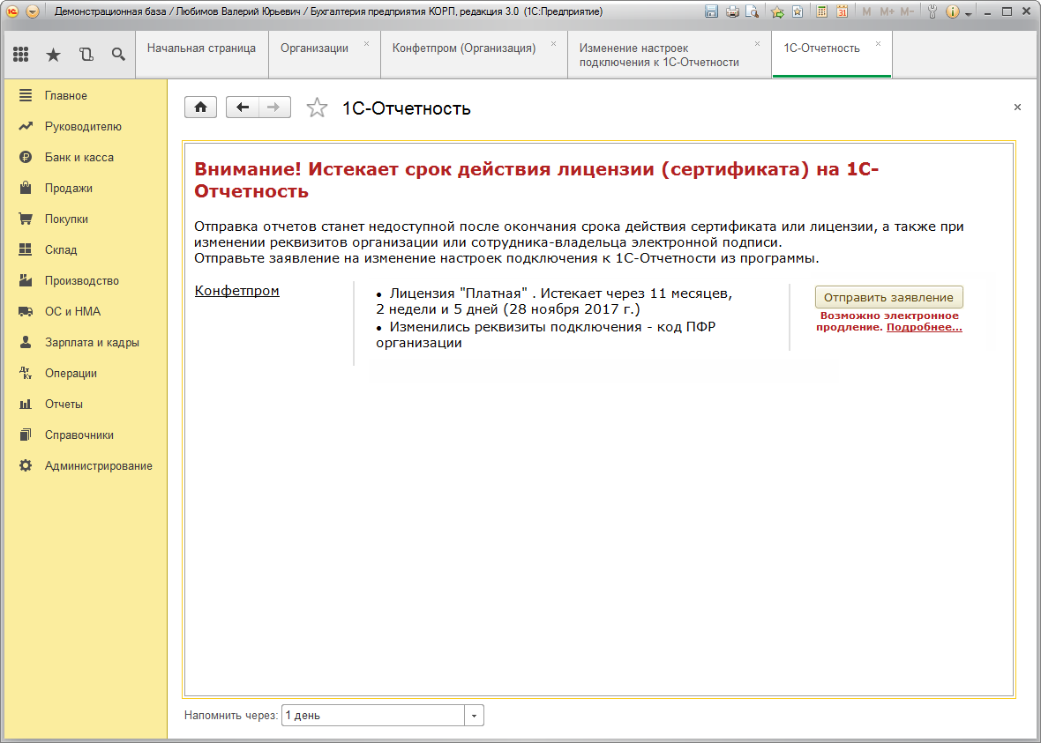Open ОС и НМА section
Image resolution: width=1041 pixels, height=743 pixels.
[x=84, y=312]
